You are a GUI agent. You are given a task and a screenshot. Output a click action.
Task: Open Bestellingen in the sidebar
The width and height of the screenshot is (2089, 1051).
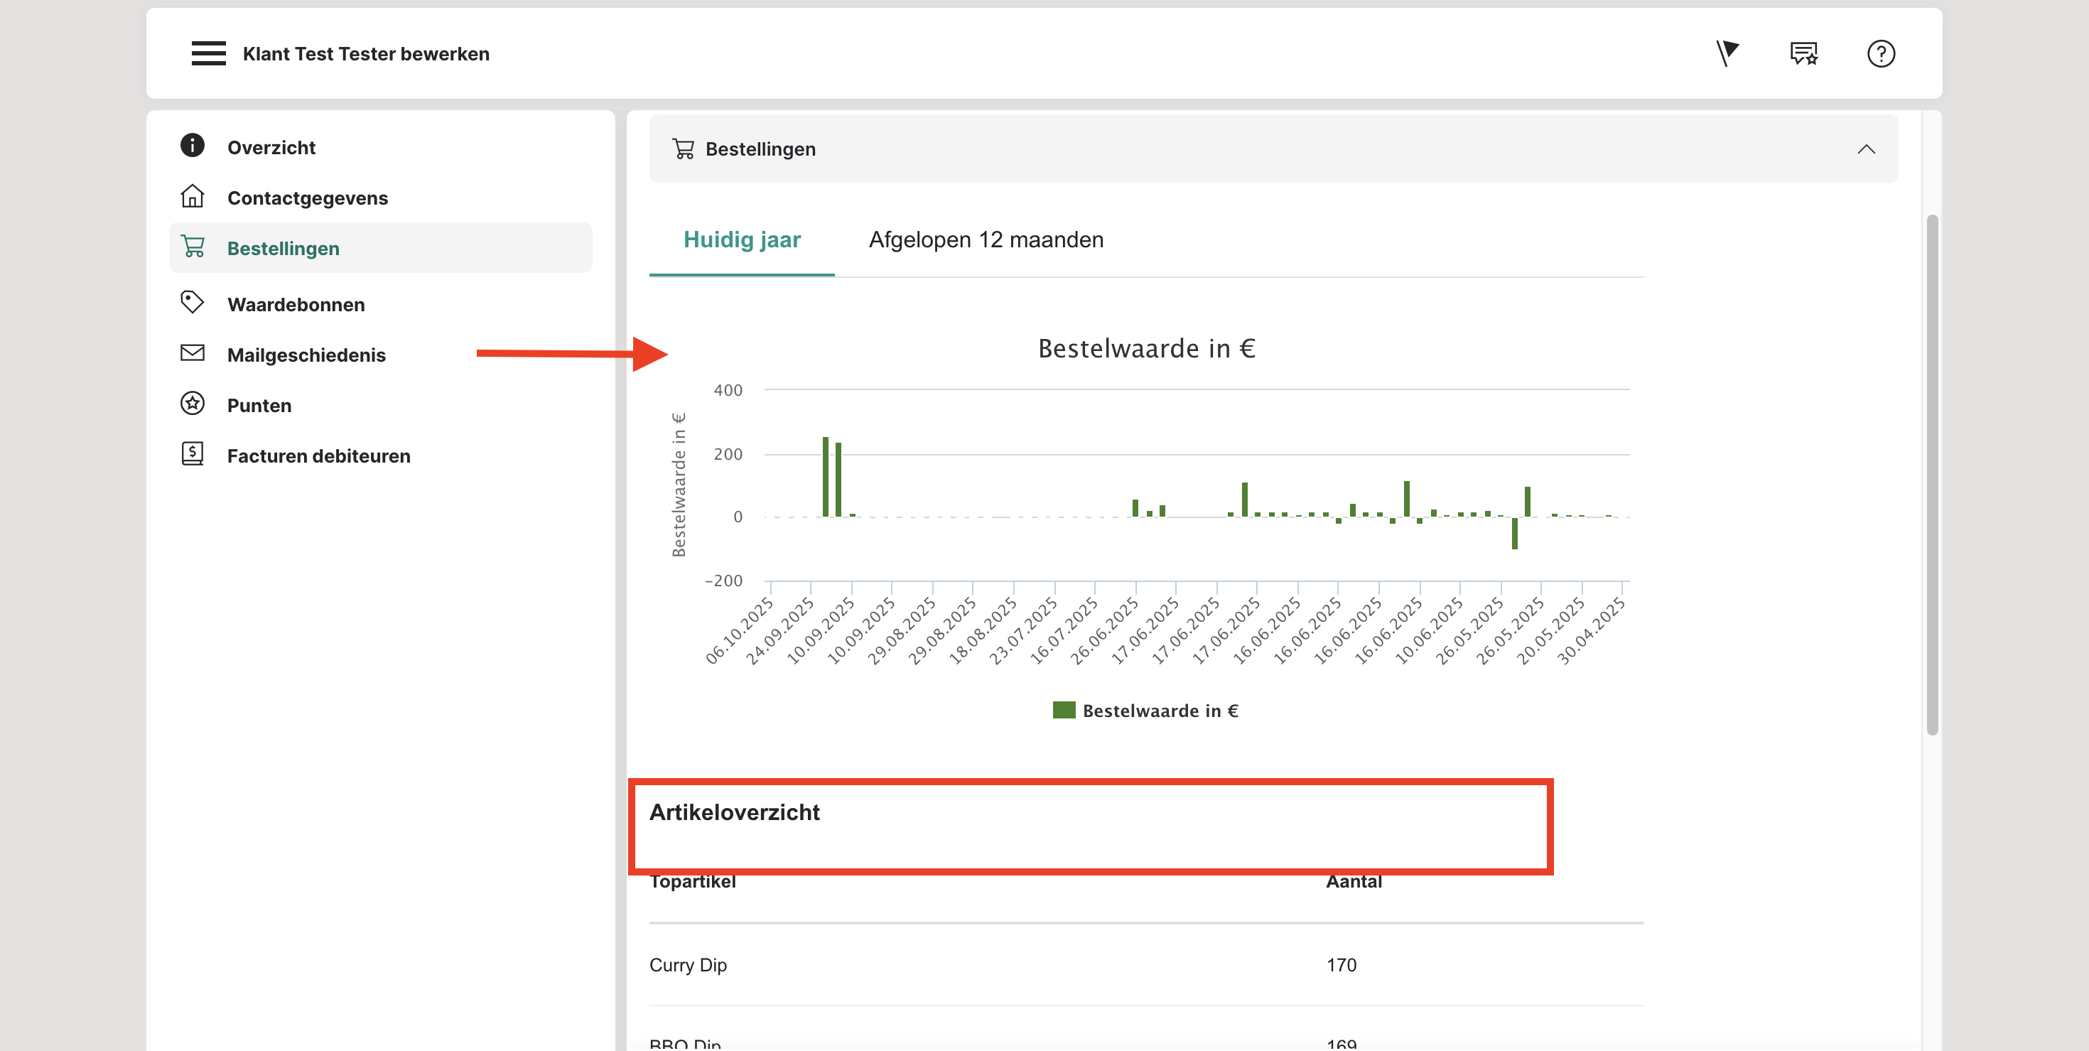click(x=283, y=248)
